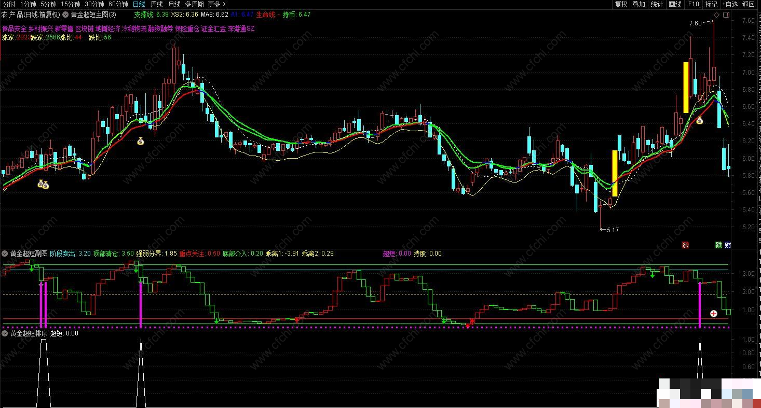Click the 强弱分界: 1.85 label
761x408 pixels.
[x=156, y=254]
